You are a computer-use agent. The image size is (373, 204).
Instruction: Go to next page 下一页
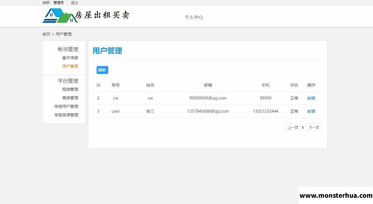314,127
